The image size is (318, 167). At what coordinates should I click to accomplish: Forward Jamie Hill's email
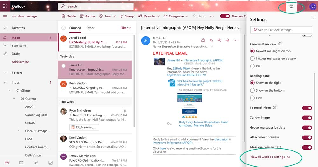[227, 40]
